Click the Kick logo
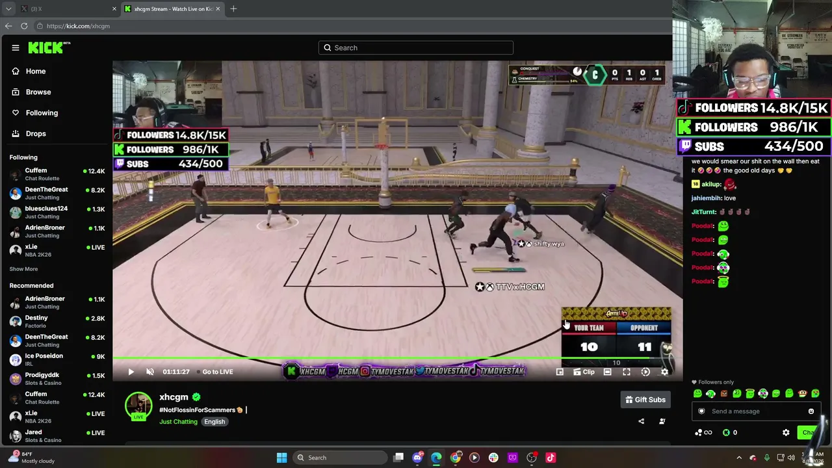Viewport: 832px width, 468px height. click(x=49, y=47)
